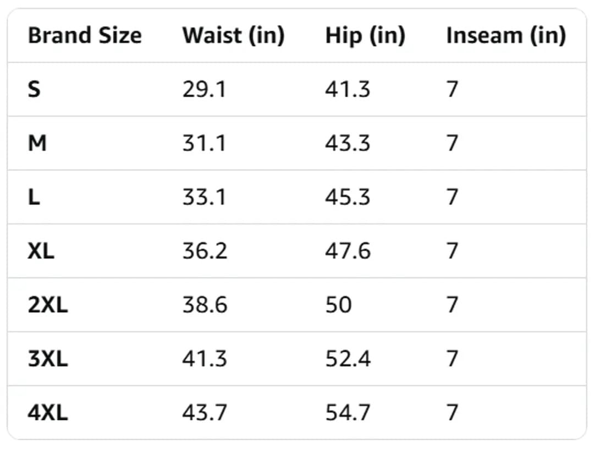Select the S size row label

click(x=34, y=90)
